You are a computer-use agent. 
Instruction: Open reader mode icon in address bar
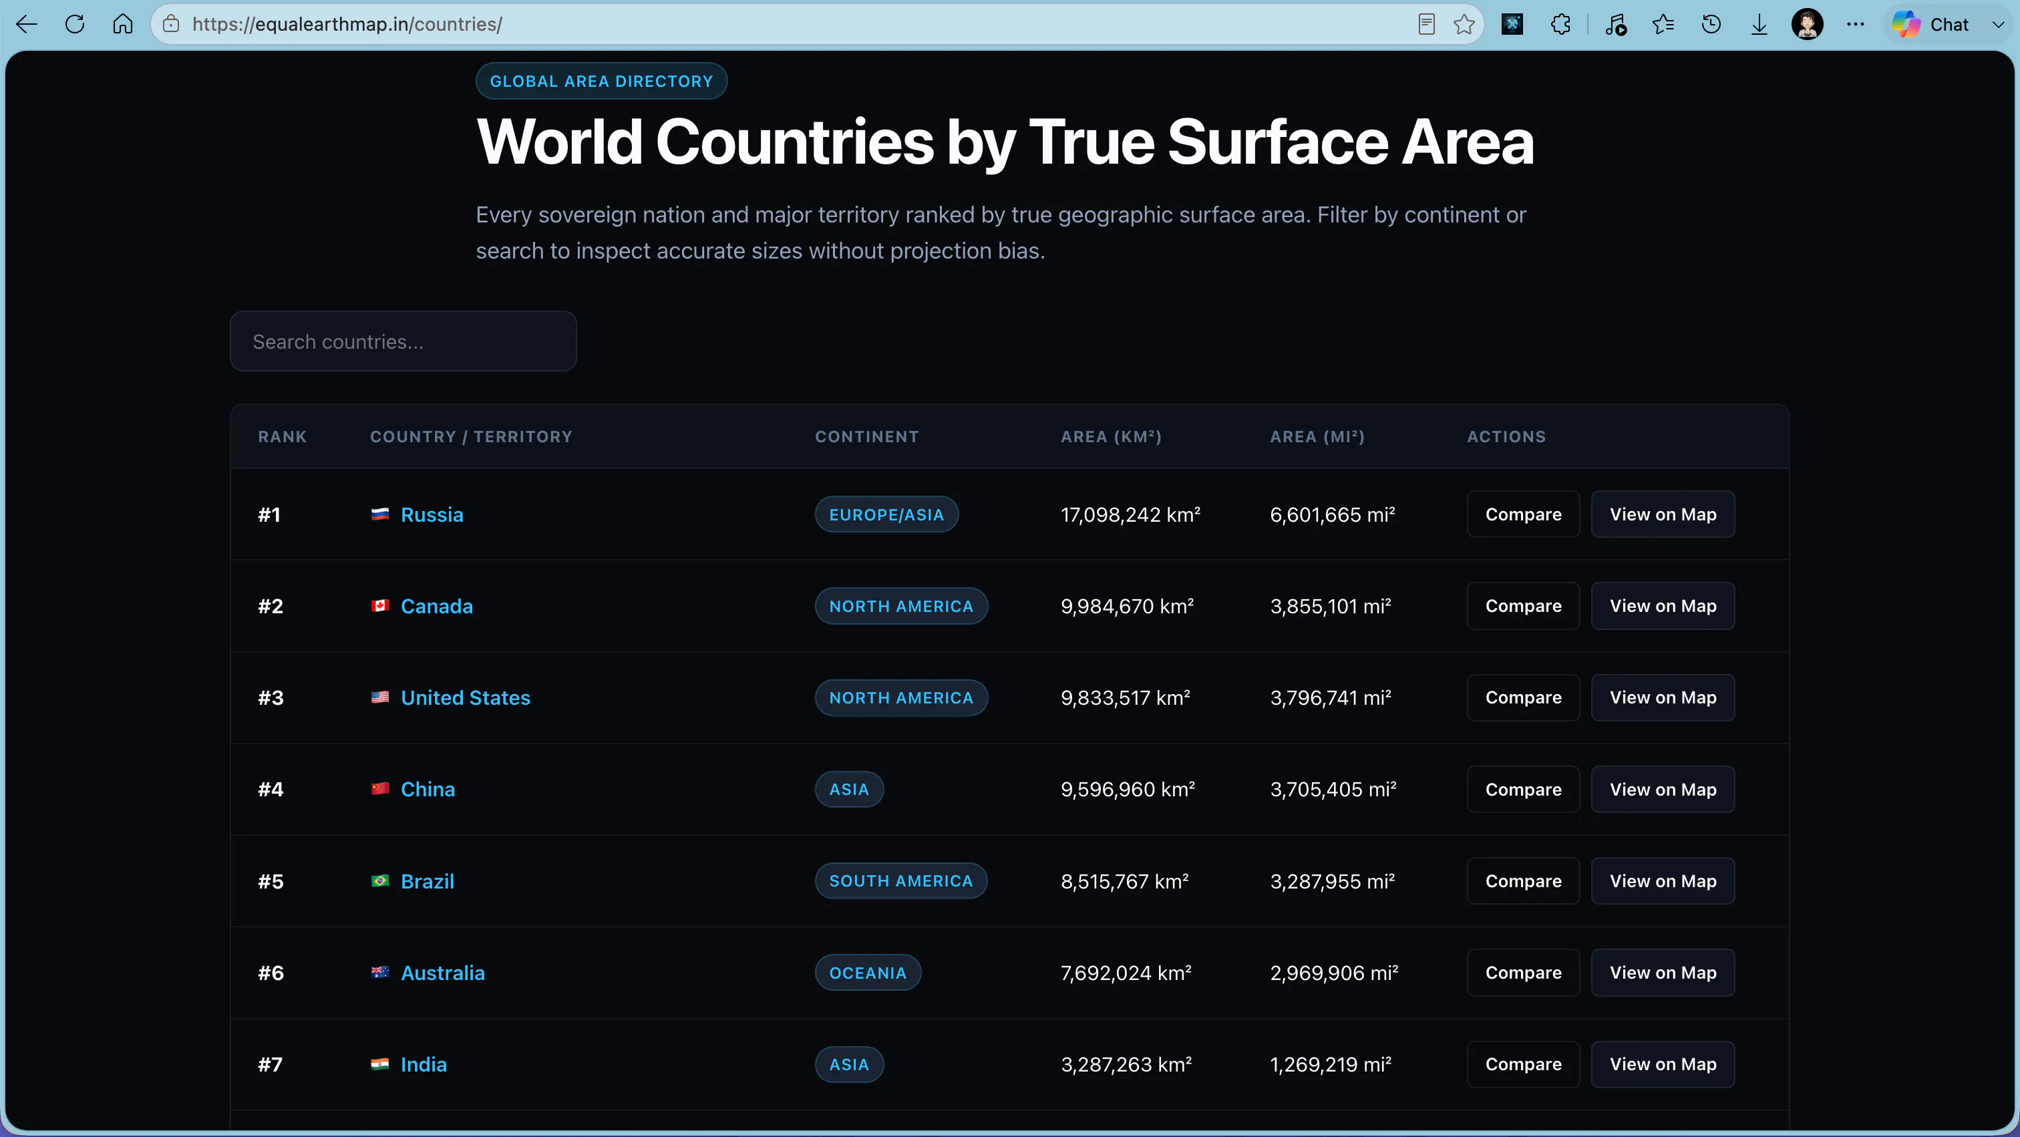point(1426,24)
